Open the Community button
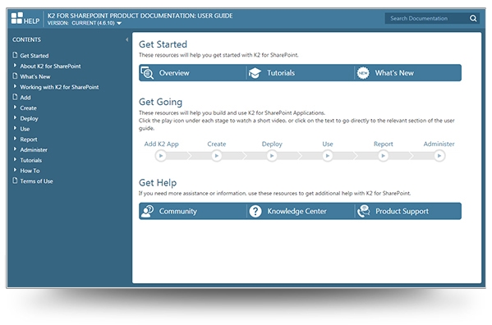 click(192, 211)
